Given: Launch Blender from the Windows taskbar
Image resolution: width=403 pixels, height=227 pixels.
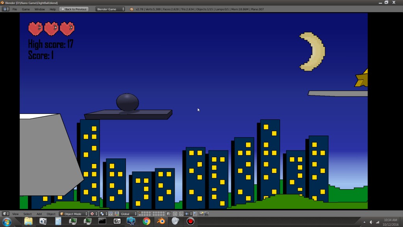Looking at the screenshot, I should pyautogui.click(x=161, y=221).
